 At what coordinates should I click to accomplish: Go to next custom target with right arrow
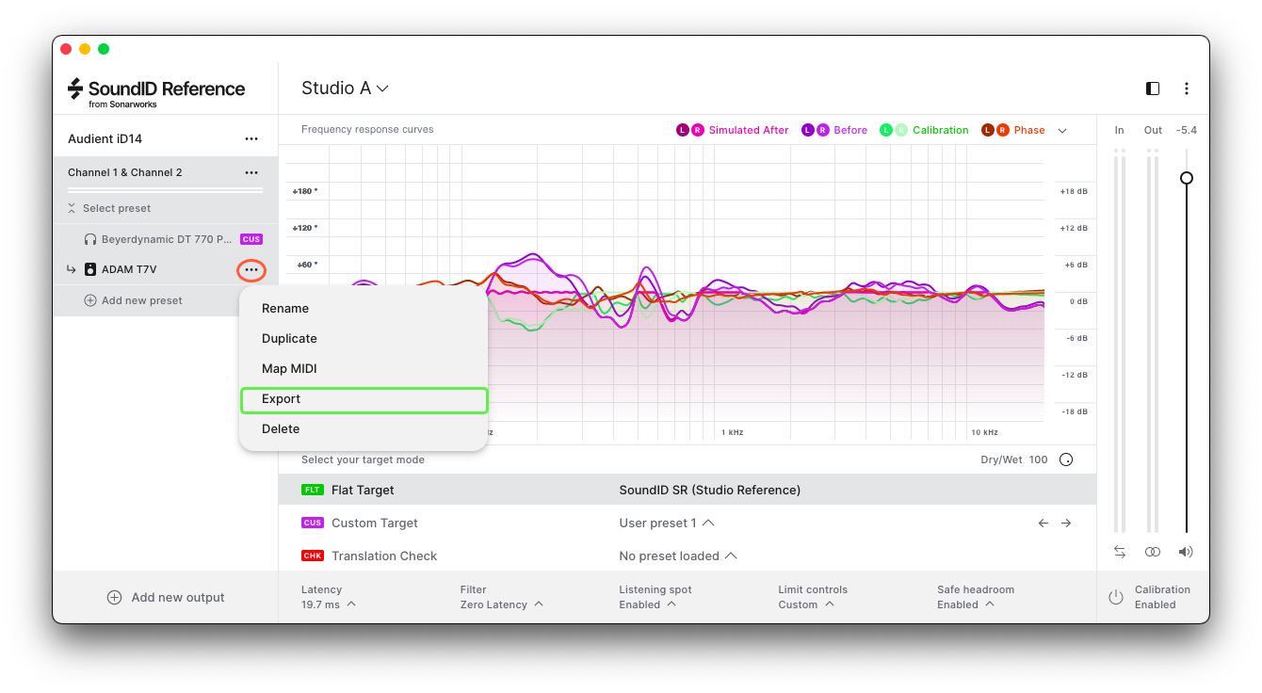click(1066, 524)
